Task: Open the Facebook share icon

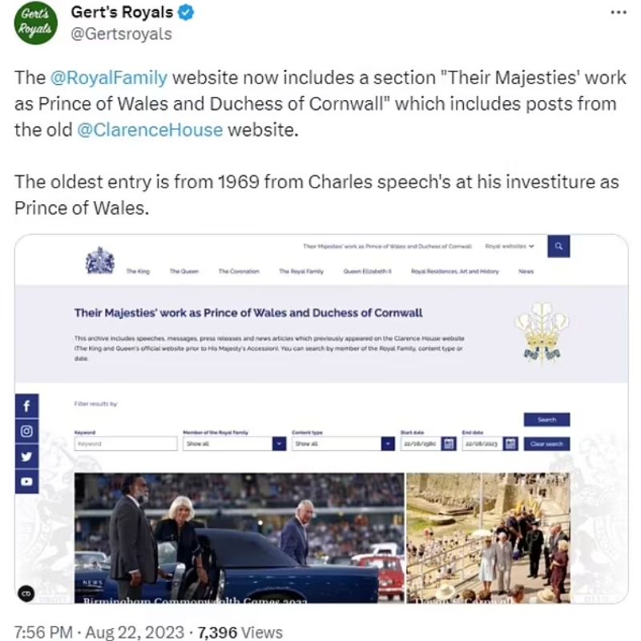Action: point(26,406)
